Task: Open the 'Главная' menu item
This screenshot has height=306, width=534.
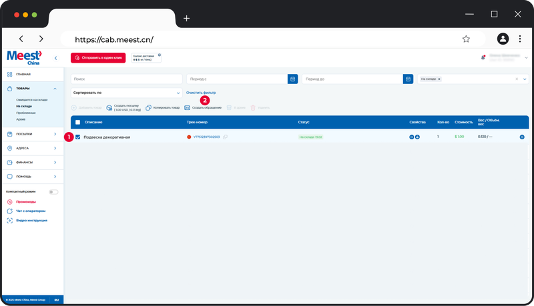Action: point(23,74)
